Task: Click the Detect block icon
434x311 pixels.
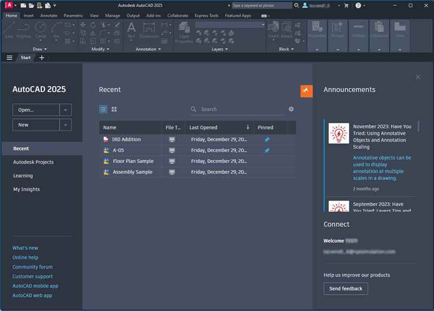Action: [x=286, y=30]
